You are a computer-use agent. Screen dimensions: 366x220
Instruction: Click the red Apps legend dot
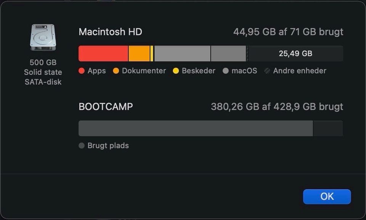click(82, 71)
